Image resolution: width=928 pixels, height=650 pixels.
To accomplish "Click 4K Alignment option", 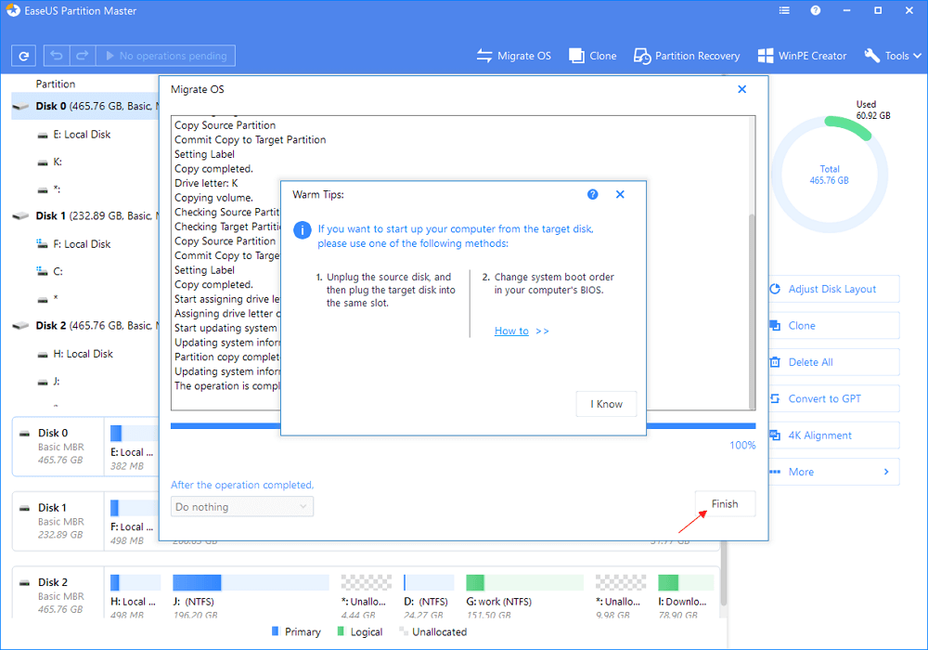I will (834, 435).
